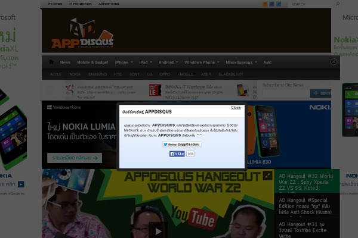Click the Facebook Like button in popup
The width and height of the screenshot is (358, 238).
177,154
